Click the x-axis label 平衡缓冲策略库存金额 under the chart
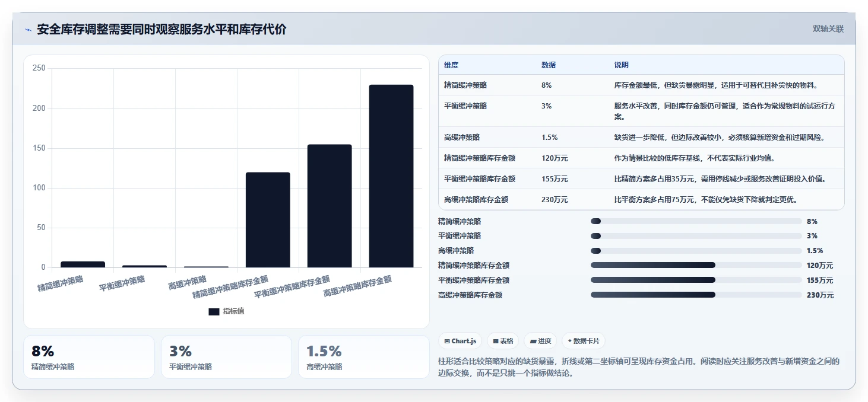Viewport: 868px width, 402px height. (292, 287)
